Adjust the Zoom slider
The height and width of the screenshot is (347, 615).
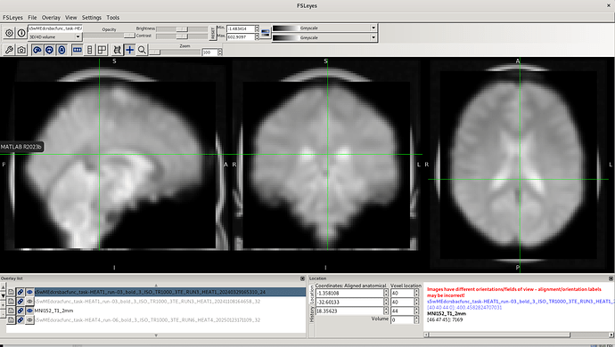tap(175, 52)
